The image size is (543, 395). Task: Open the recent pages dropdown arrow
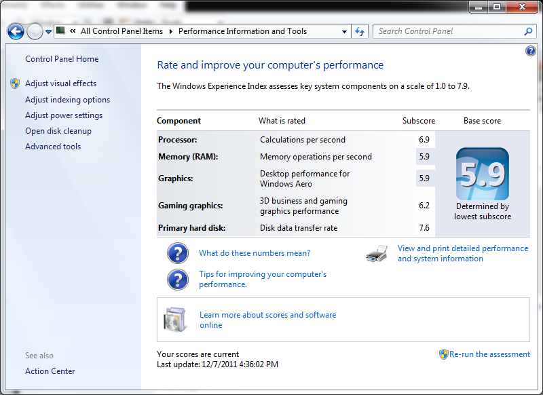click(48, 31)
